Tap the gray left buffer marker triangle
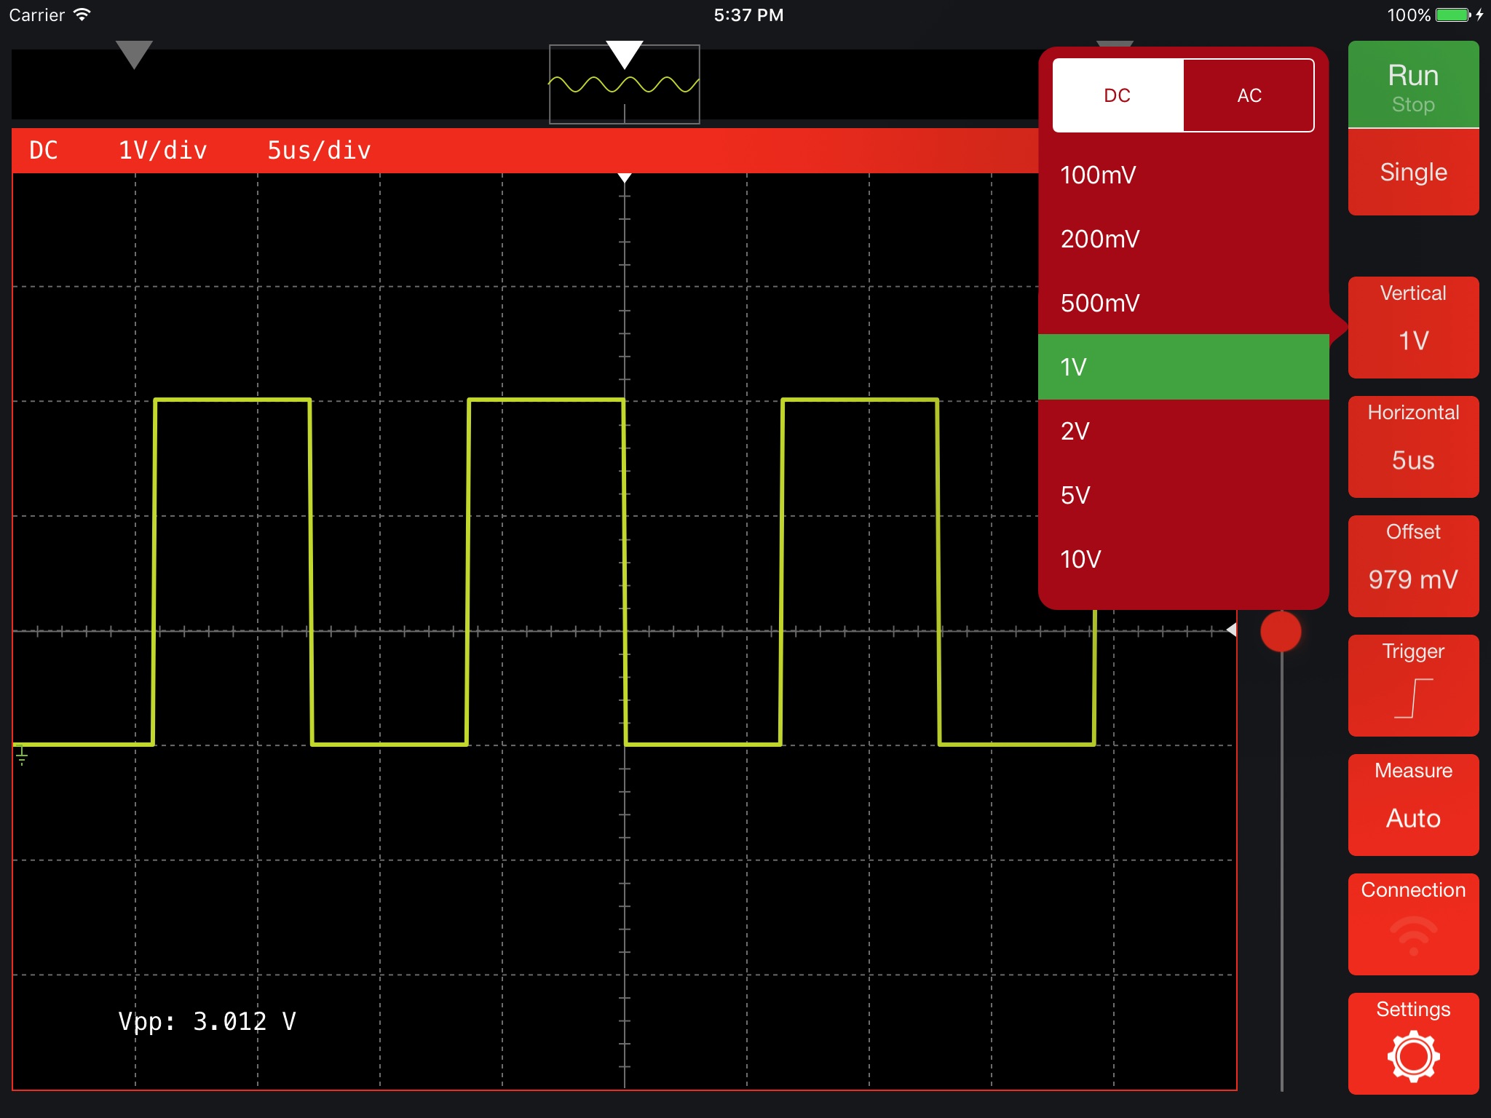 click(x=134, y=55)
